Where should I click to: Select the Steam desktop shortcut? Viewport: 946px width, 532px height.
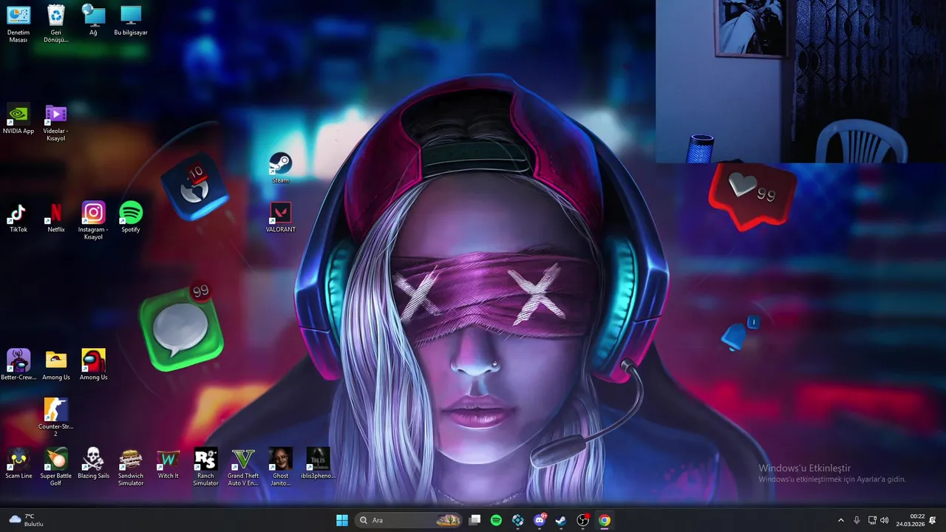pos(280,168)
